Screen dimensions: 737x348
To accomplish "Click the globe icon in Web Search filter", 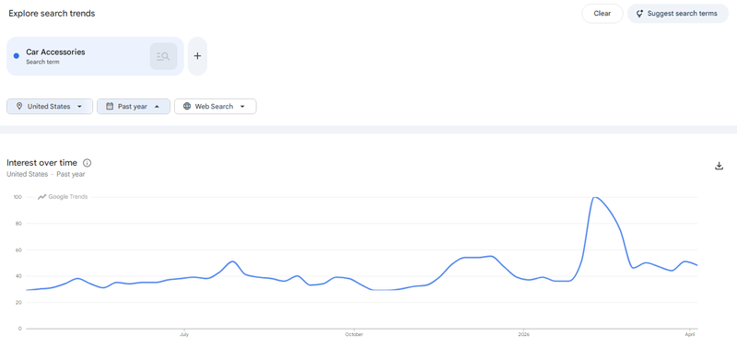I will pyautogui.click(x=187, y=106).
